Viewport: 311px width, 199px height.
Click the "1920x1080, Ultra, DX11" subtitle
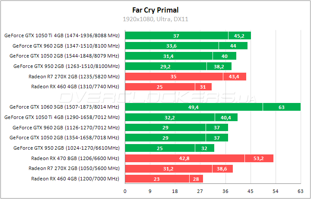click(x=155, y=19)
